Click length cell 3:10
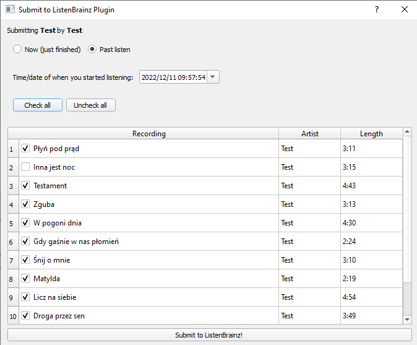This screenshot has height=345, width=417. 371,260
